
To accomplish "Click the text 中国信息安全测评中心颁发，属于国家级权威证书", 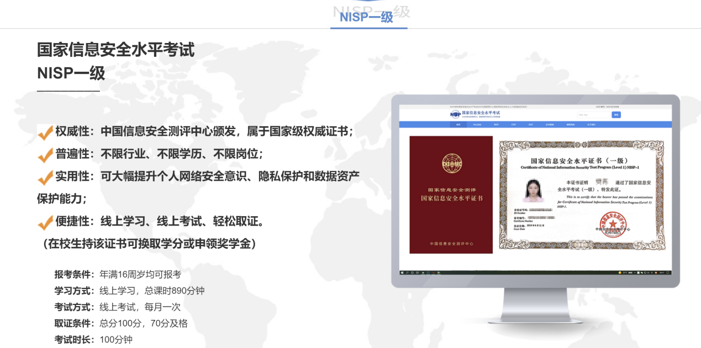I will pos(224,132).
